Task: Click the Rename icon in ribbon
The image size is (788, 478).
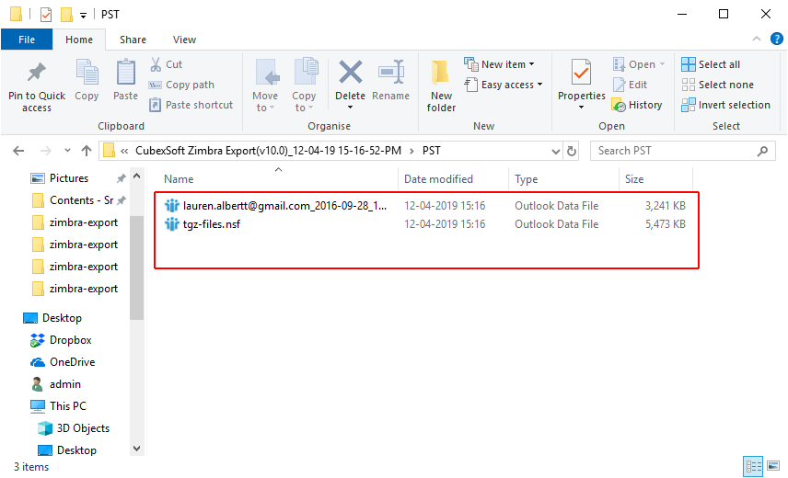Action: point(390,74)
